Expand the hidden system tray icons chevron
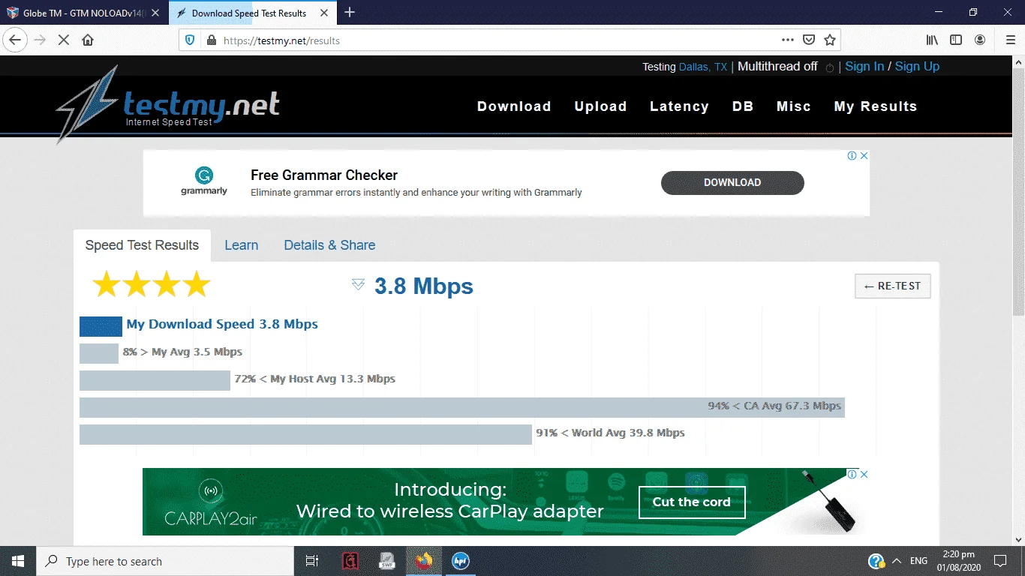The image size is (1025, 576). tap(896, 561)
